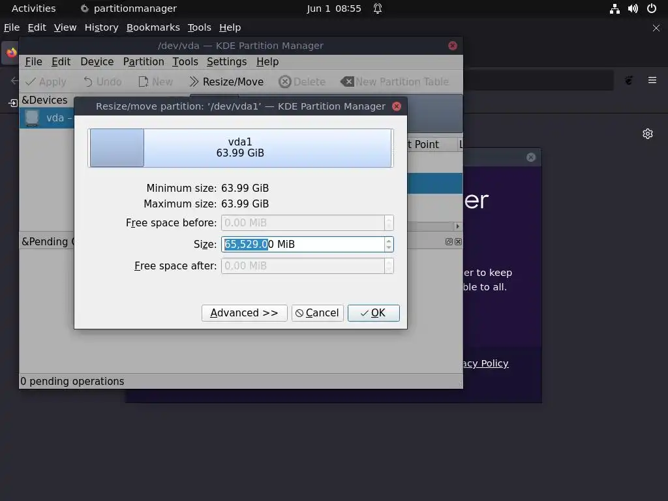Click the partition list right scroll arrow
This screenshot has height=501, width=668.
click(457, 226)
